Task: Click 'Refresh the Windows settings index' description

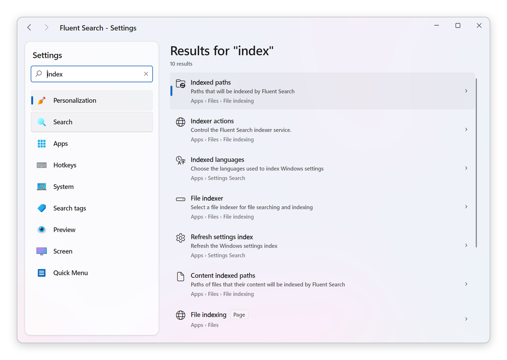Action: coord(234,246)
